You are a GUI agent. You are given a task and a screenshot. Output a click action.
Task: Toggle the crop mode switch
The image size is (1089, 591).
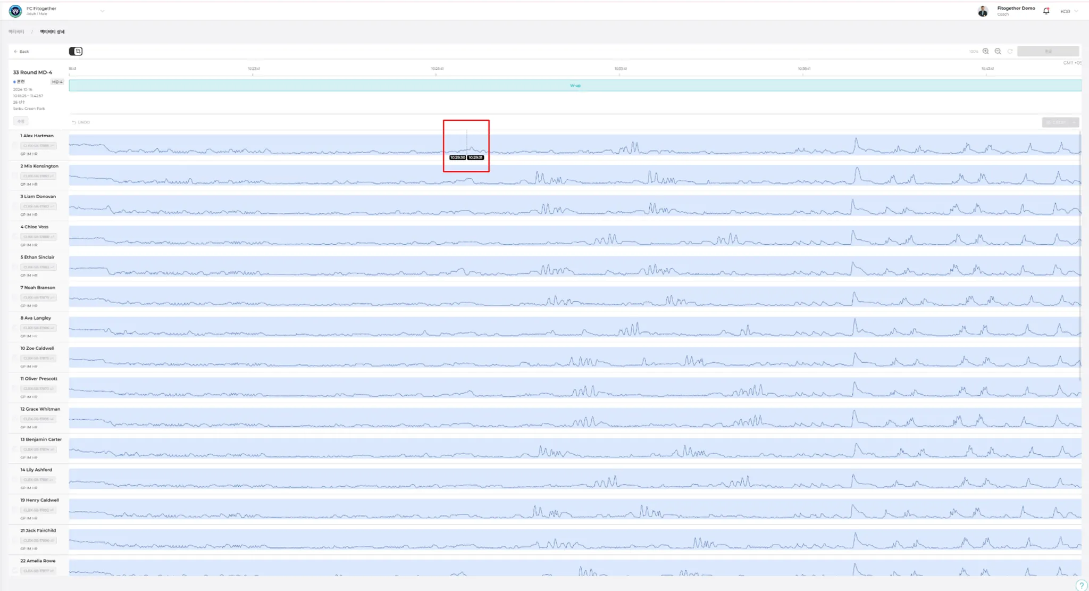click(76, 51)
